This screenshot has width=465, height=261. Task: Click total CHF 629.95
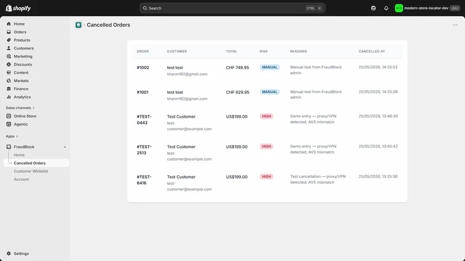(x=238, y=92)
